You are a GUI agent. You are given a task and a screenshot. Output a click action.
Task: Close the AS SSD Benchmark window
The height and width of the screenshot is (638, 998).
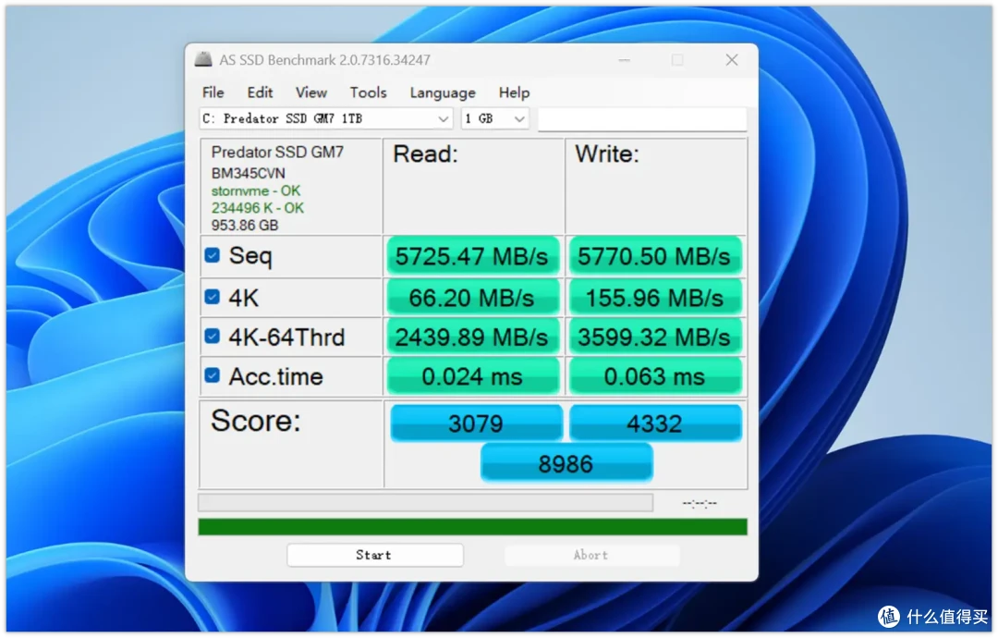(732, 60)
